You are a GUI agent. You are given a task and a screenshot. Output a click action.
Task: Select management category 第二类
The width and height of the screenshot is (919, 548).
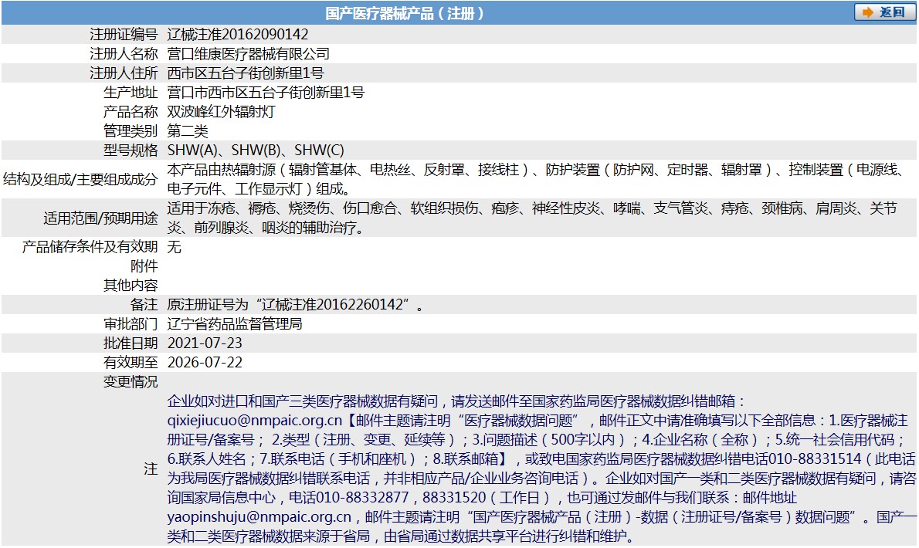pyautogui.click(x=188, y=131)
